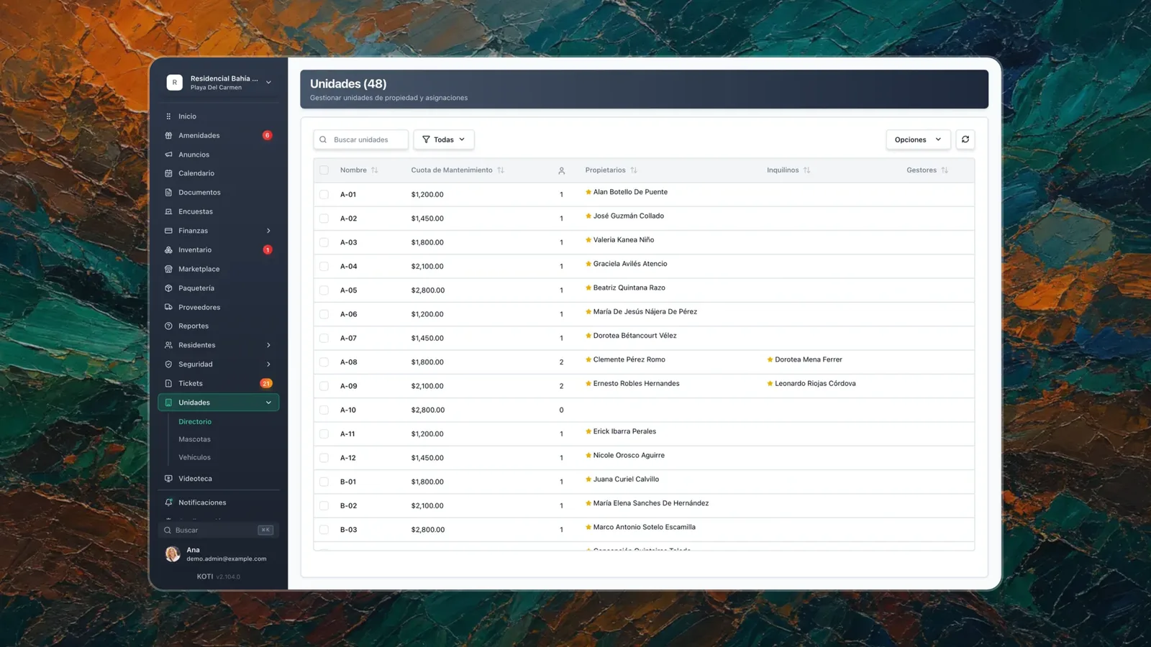Viewport: 1151px width, 647px height.
Task: Sort Inquilinos column using arrows icon
Action: 806,170
